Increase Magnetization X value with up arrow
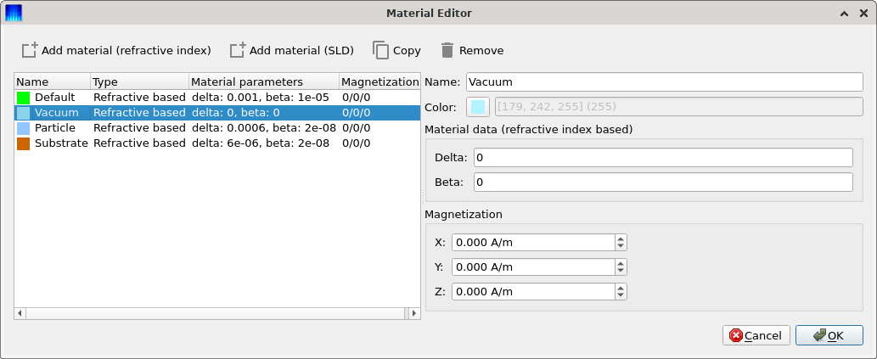Viewport: 877px width, 359px height. 621,239
